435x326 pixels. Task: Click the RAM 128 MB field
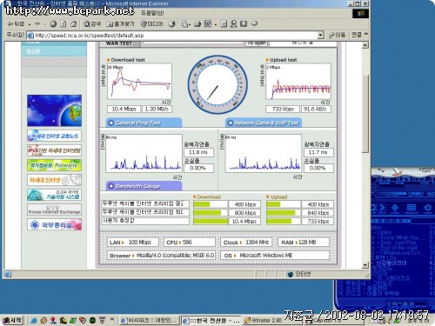click(x=304, y=243)
